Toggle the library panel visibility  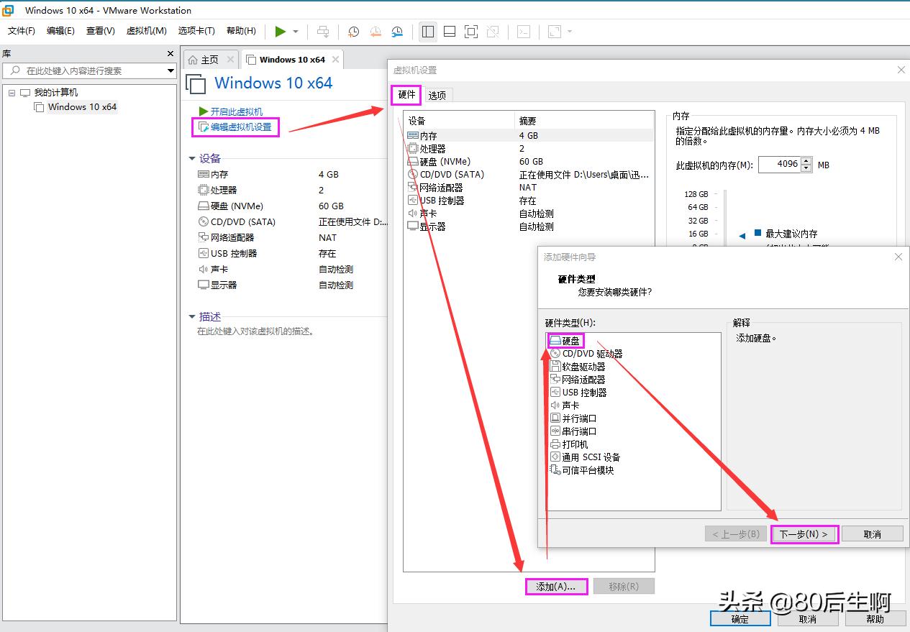427,32
